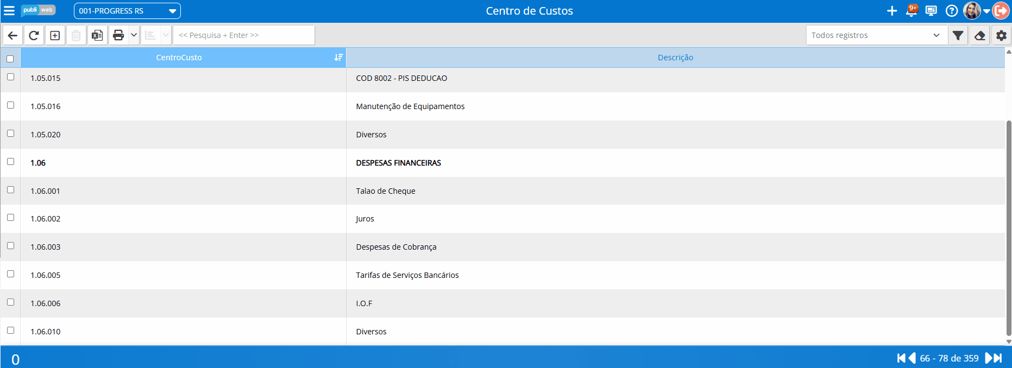Check the box for row 1.06.001
Image resolution: width=1012 pixels, height=368 pixels.
[10, 190]
